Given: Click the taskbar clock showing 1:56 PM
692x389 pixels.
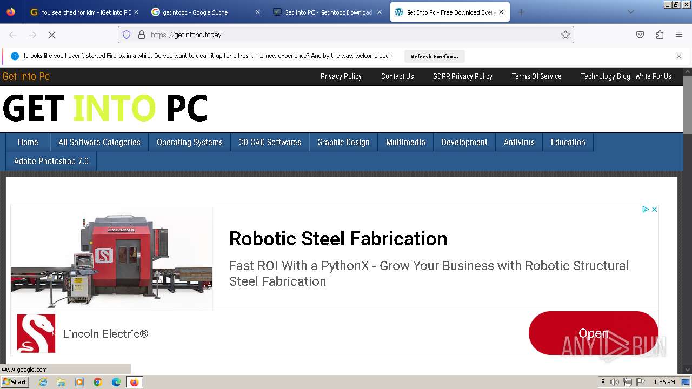Looking at the screenshot, I should click(x=664, y=382).
